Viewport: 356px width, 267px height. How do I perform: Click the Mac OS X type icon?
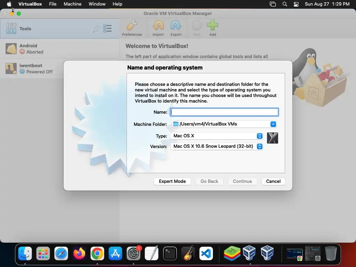point(273,138)
